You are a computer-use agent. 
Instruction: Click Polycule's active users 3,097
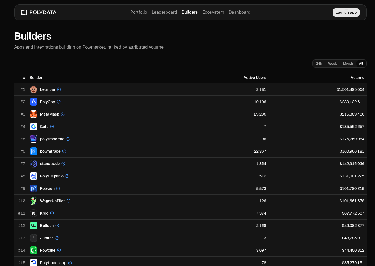[261, 250]
